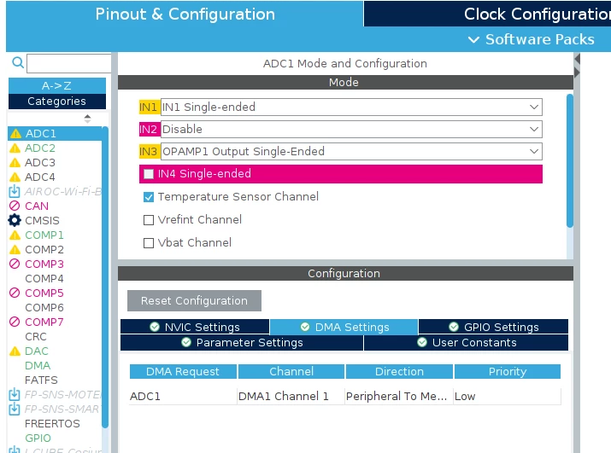Enable the IN4 Single-ended checkbox

click(x=149, y=174)
